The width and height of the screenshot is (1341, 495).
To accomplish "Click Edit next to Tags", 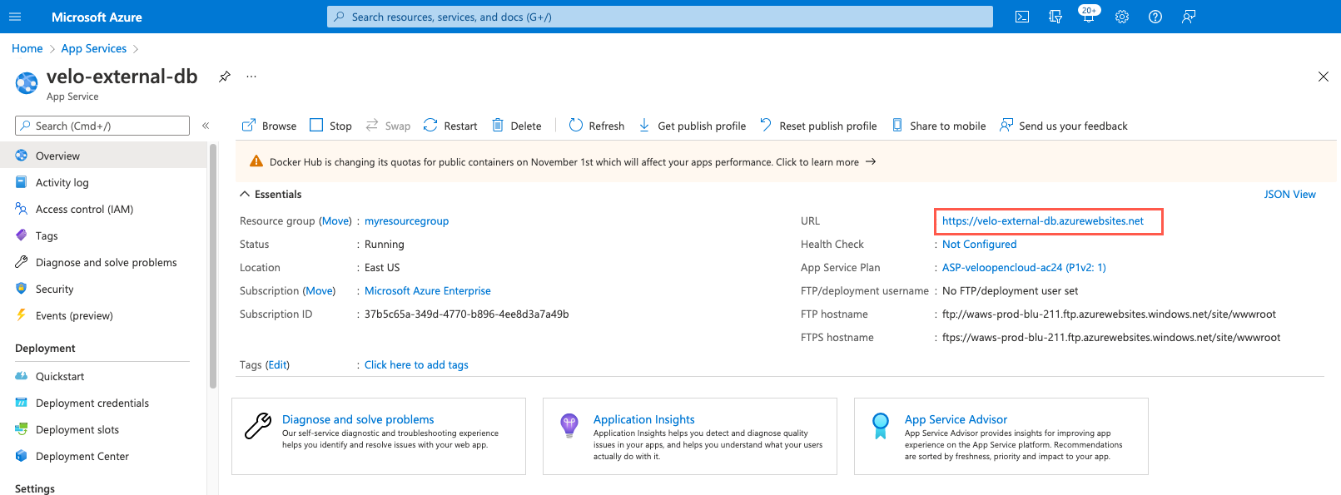I will (x=278, y=364).
